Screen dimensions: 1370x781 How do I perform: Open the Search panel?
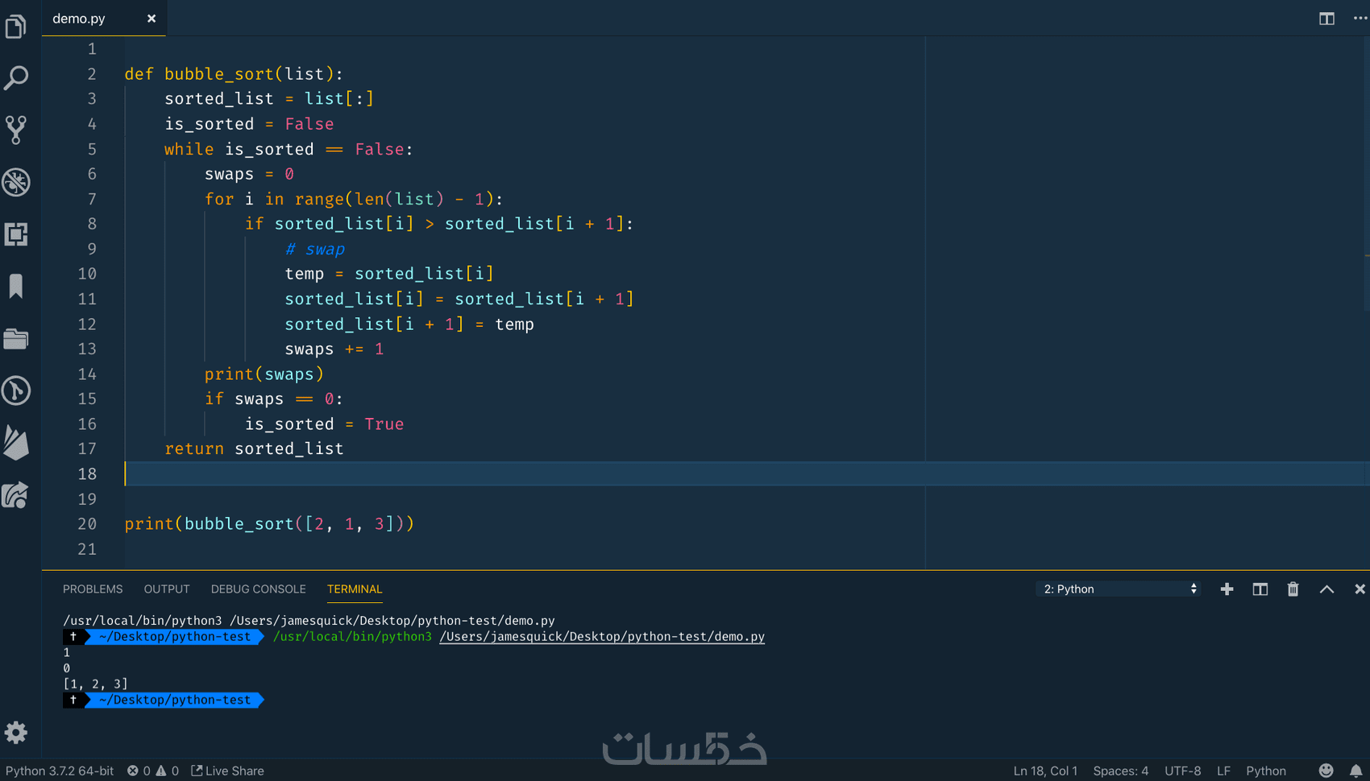click(17, 77)
